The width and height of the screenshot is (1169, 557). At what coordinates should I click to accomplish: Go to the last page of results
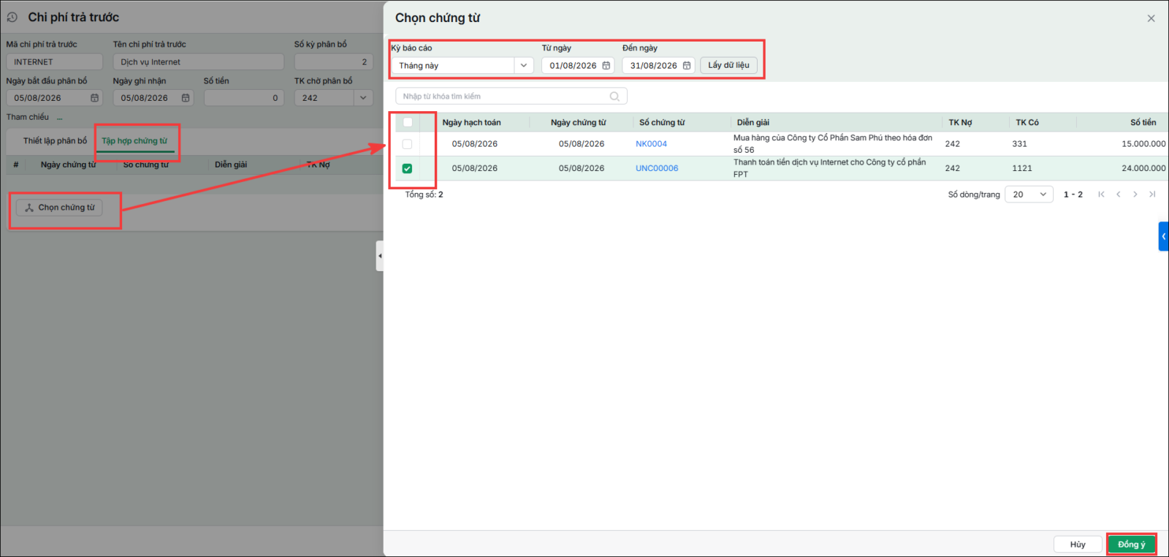pos(1152,194)
